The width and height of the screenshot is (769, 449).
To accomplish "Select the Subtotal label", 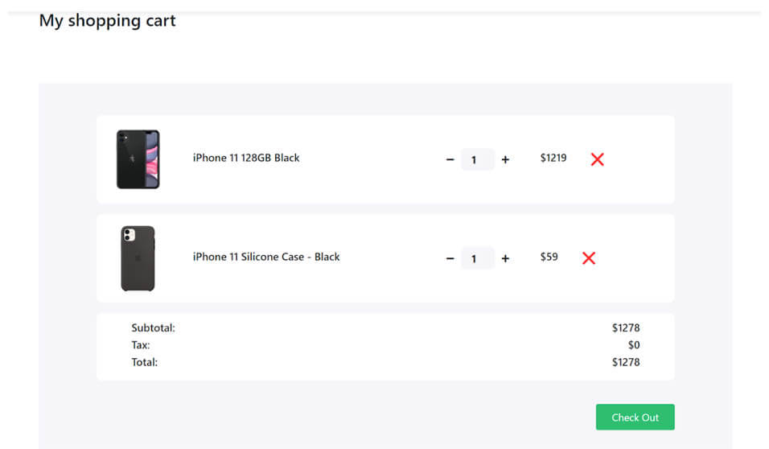I will [x=153, y=327].
